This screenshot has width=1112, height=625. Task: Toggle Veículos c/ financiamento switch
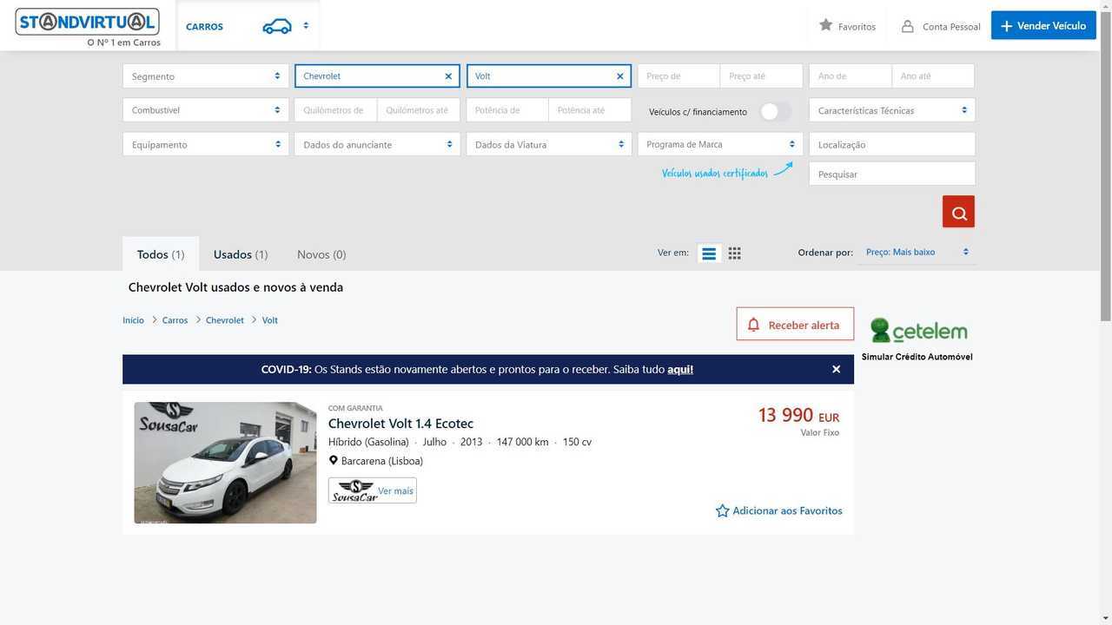pos(775,111)
